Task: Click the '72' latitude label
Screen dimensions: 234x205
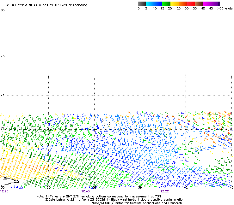Action: pos(3,158)
